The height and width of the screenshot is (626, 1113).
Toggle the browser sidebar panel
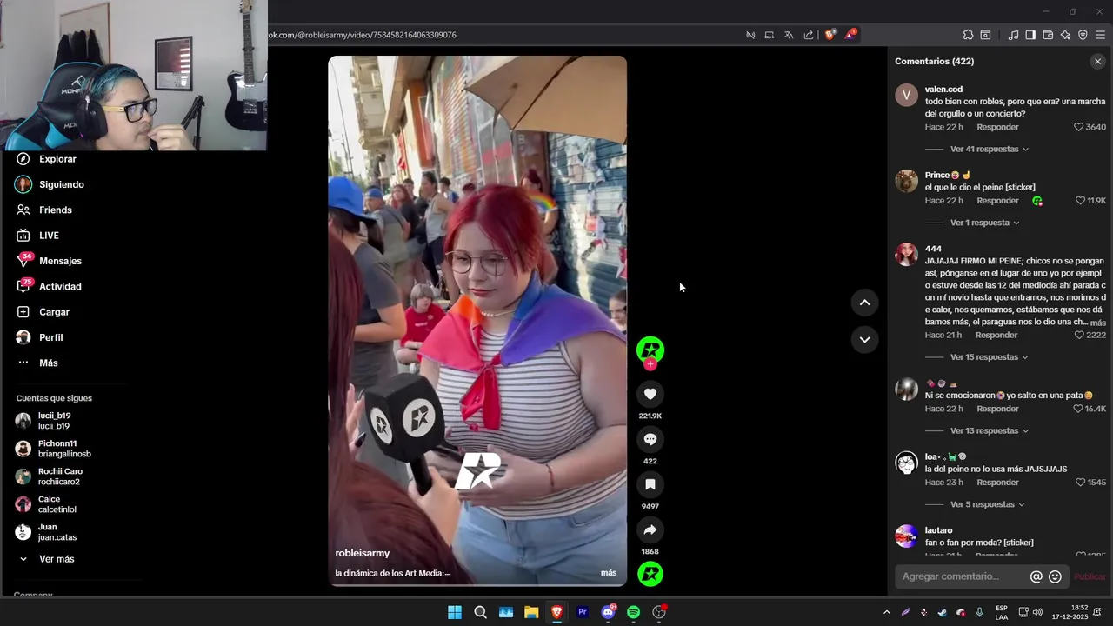tap(1030, 35)
